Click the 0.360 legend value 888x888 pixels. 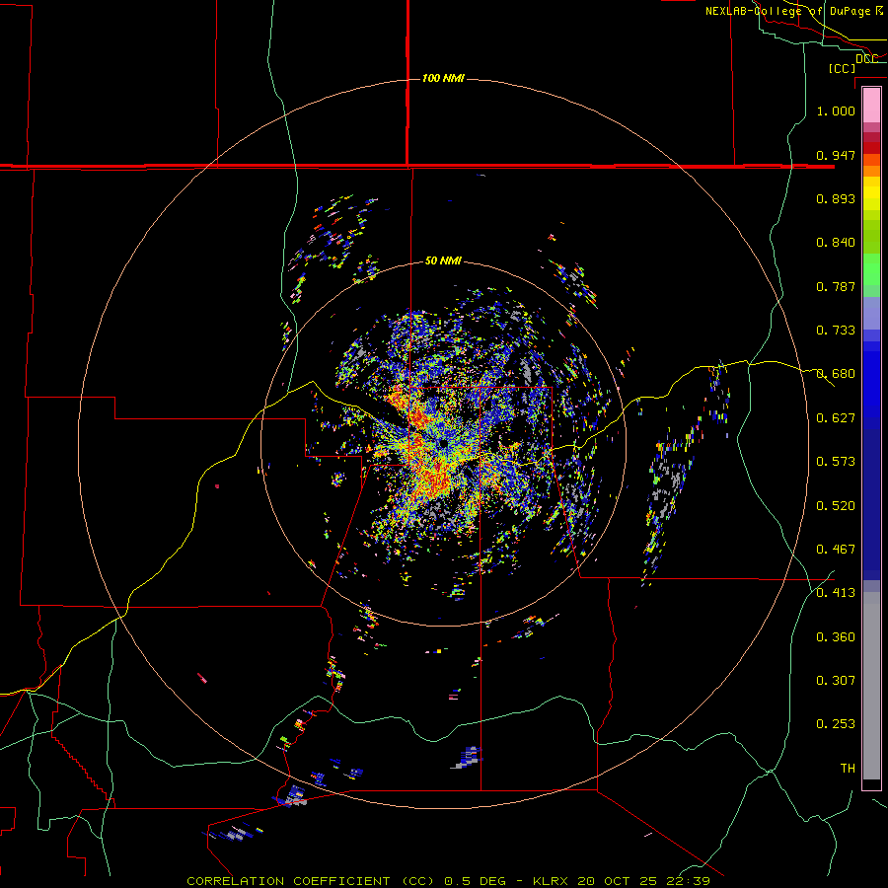(x=836, y=637)
